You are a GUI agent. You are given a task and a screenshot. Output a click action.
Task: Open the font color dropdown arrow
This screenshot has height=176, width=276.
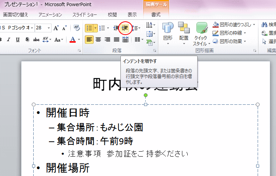click(x=79, y=40)
